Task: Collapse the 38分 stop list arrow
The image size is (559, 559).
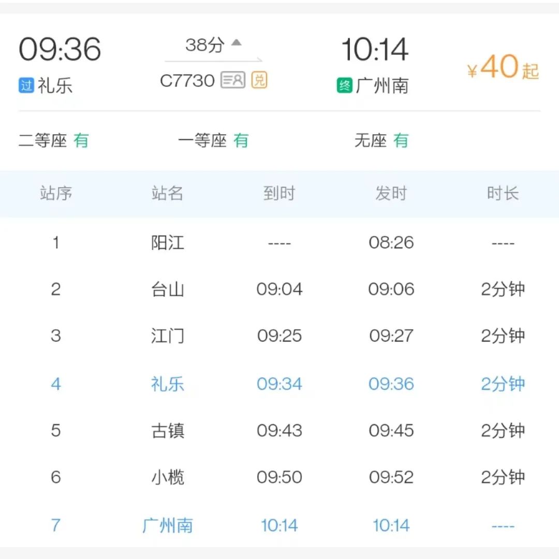Action: [237, 43]
